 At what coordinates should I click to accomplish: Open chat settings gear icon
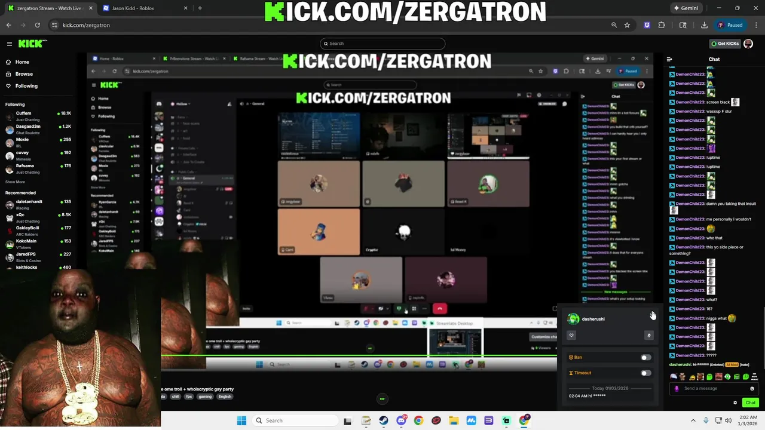click(x=735, y=403)
